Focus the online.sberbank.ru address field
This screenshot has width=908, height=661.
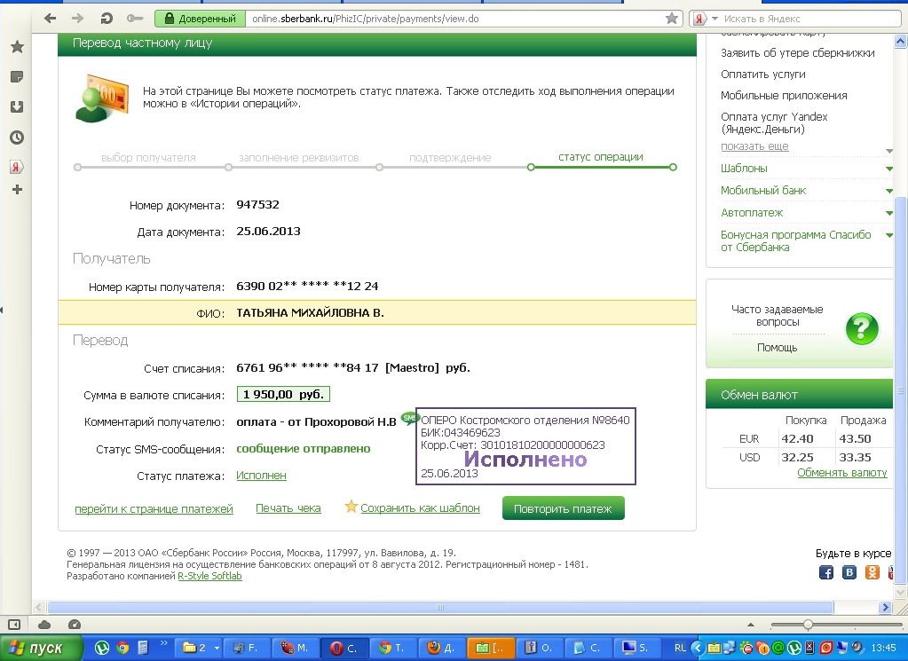(x=455, y=19)
